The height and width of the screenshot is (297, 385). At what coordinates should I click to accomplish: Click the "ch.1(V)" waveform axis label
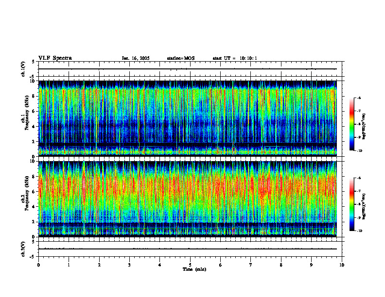pyautogui.click(x=23, y=69)
